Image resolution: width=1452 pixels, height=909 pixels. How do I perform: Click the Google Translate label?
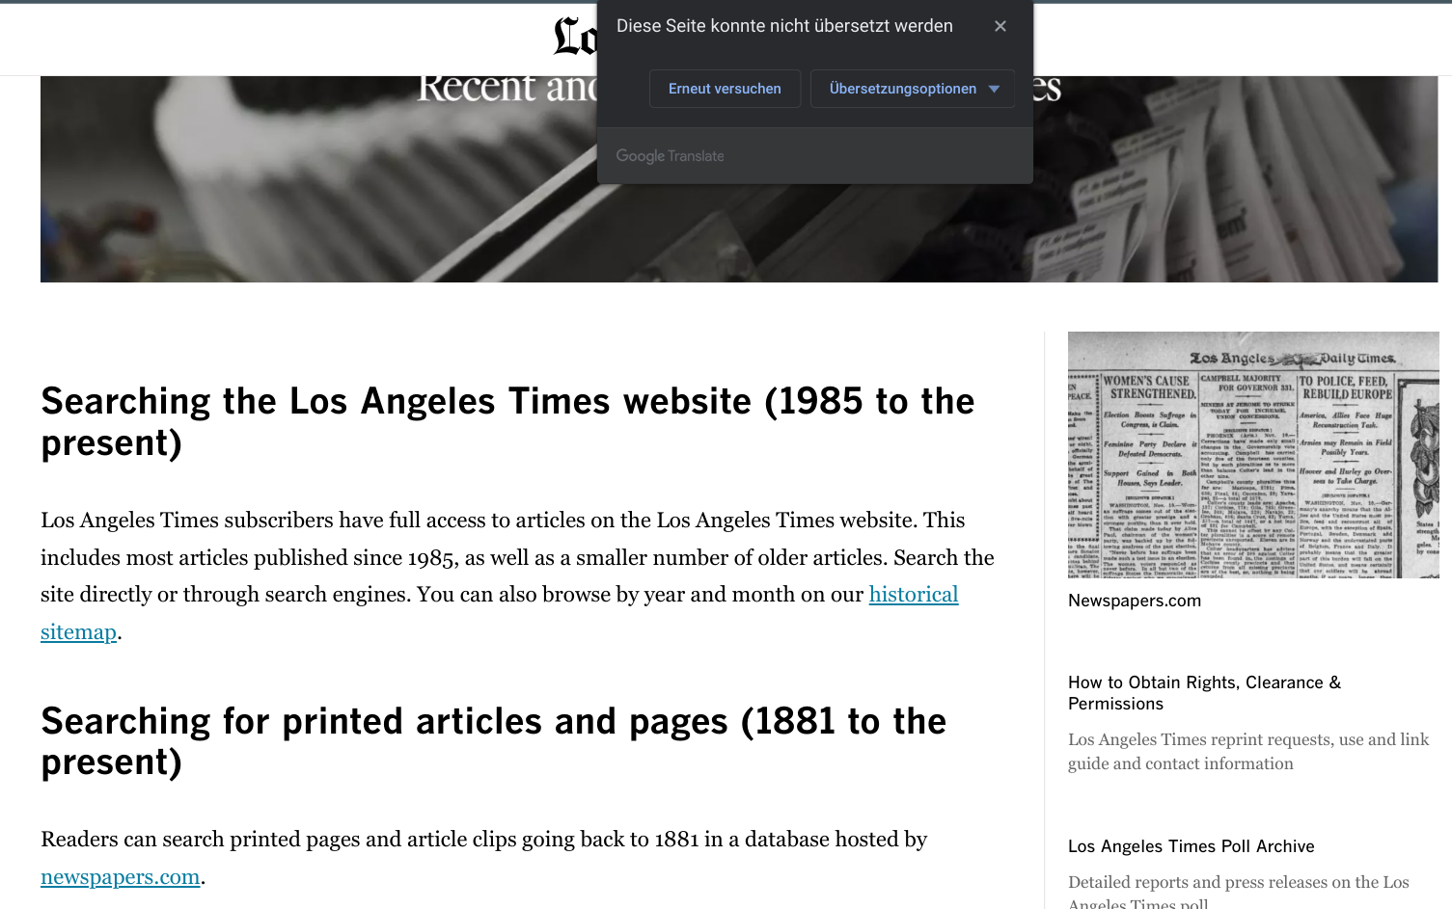click(671, 156)
